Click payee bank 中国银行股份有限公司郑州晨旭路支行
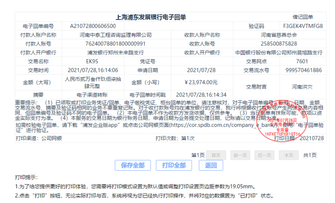 [279, 53]
